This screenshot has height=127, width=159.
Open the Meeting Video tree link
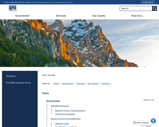(x=62, y=124)
